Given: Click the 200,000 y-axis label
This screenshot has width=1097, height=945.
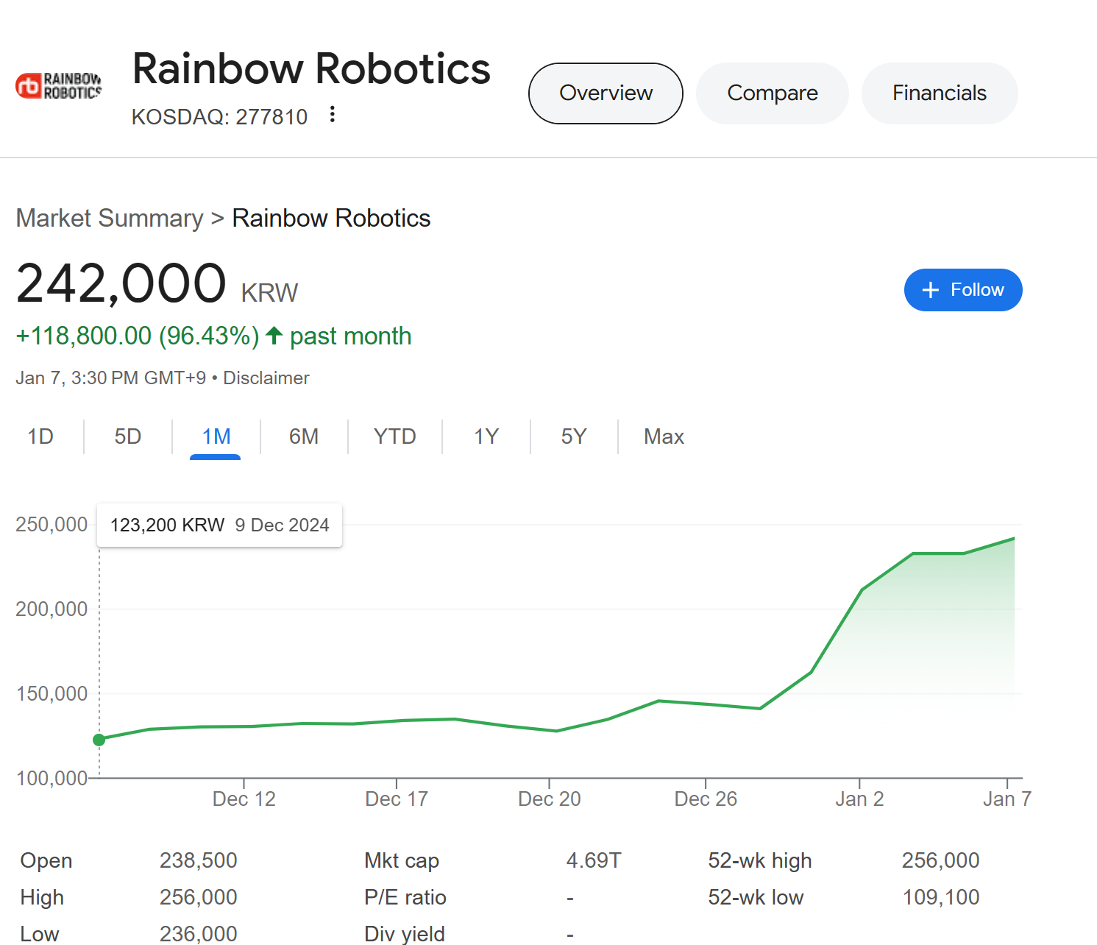Looking at the screenshot, I should (52, 609).
